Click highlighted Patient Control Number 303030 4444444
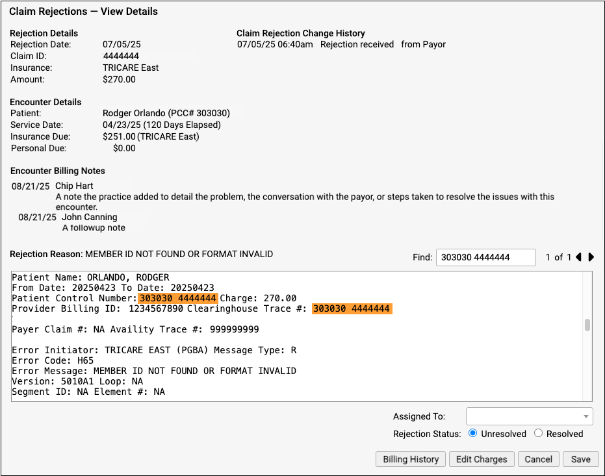This screenshot has height=476, width=605. pos(178,298)
